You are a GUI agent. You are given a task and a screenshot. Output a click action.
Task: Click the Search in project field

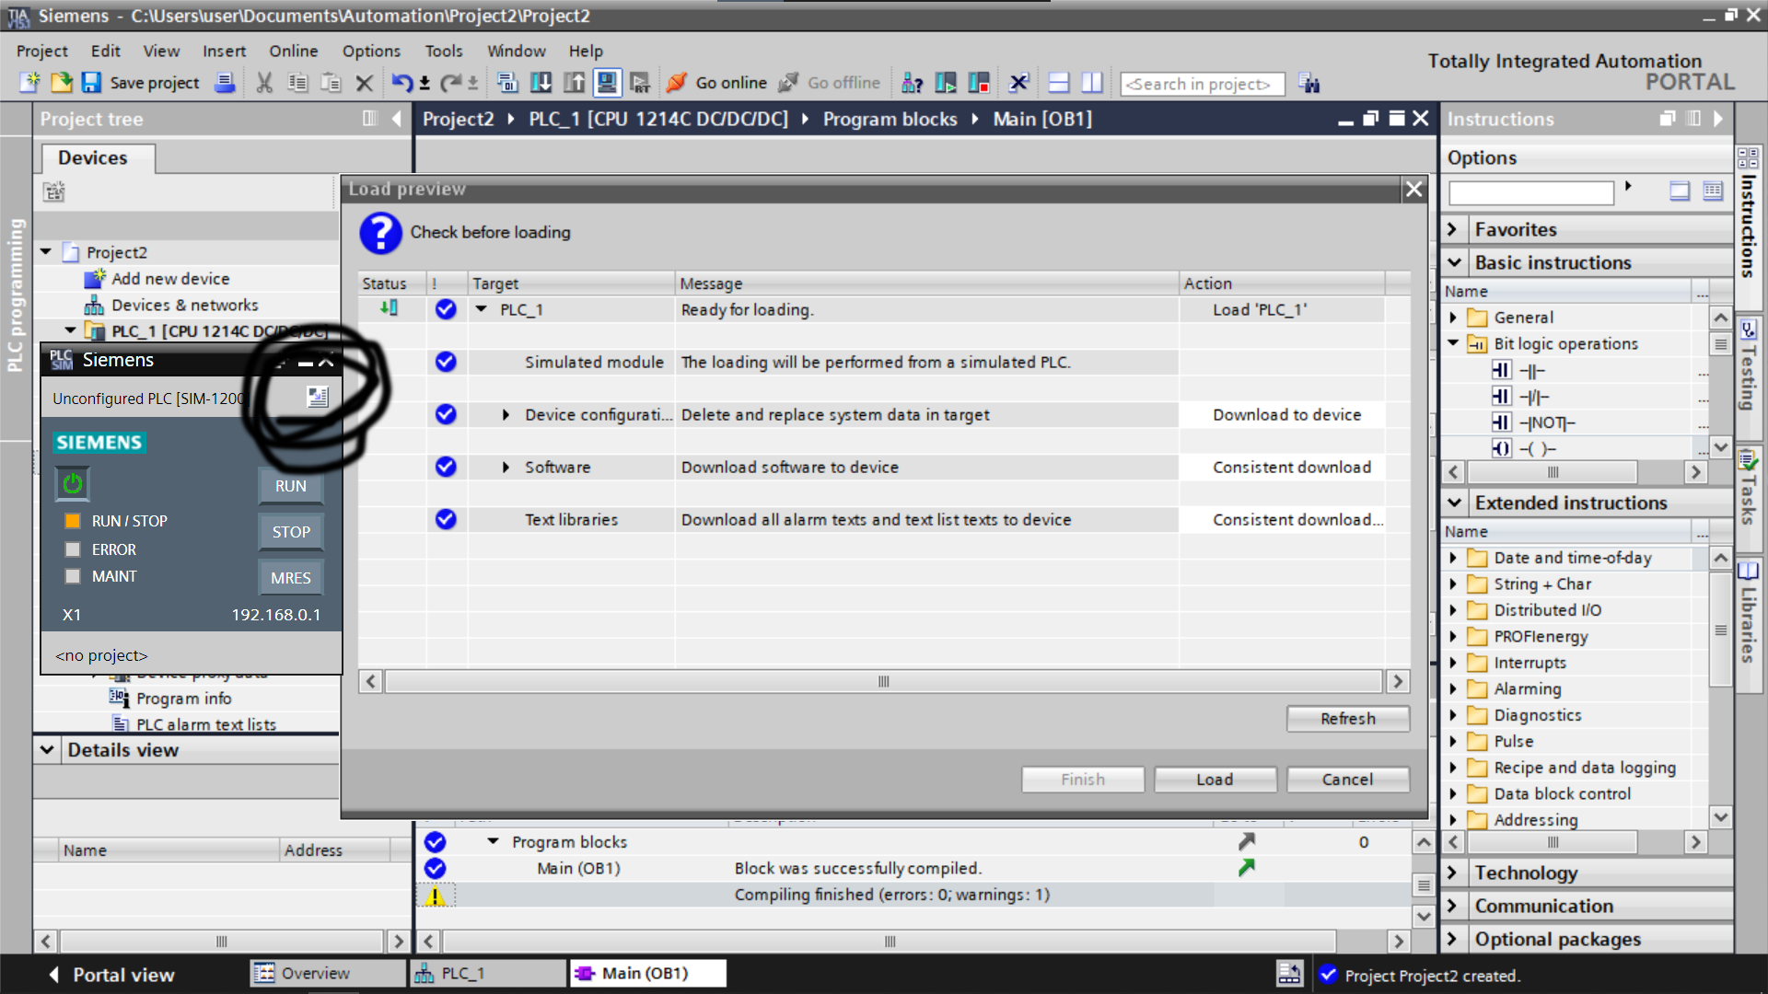[1202, 84]
